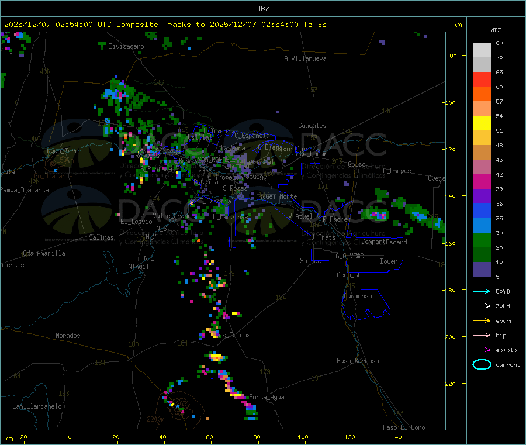The image size is (526, 445).
Task: Click the 'Paso_El_Loro' map label
Action: click(404, 427)
